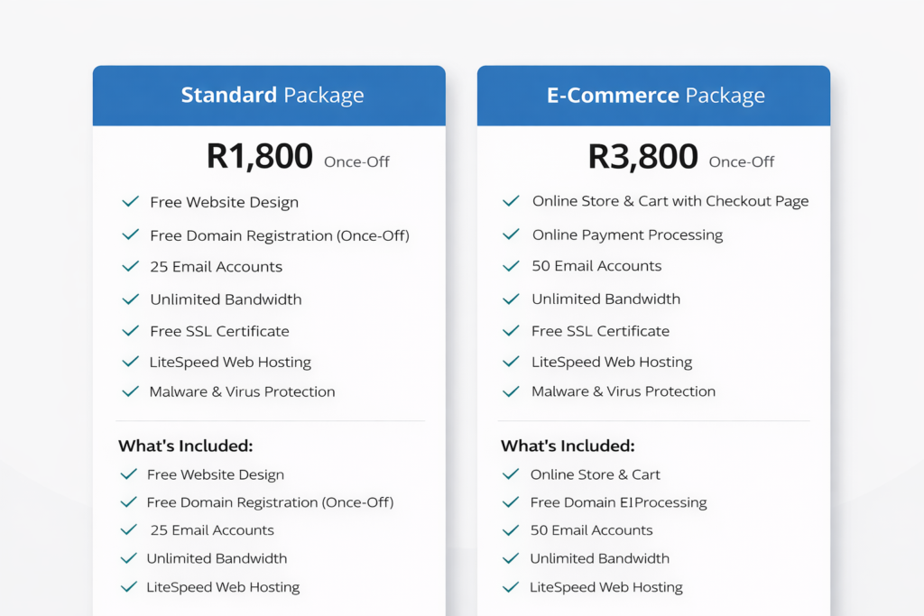This screenshot has width=924, height=616.
Task: Expand the What's Included heading in E-Commerce card
Action: [568, 446]
